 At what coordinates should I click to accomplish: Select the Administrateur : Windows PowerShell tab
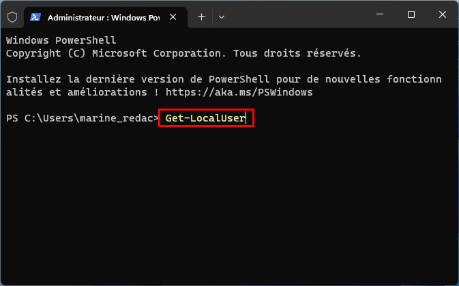(106, 18)
